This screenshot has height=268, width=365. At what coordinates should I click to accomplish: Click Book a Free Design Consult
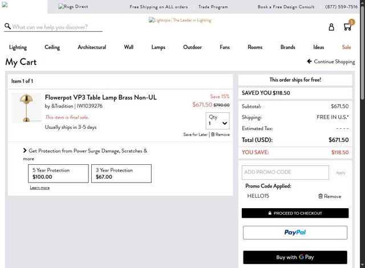point(286,7)
